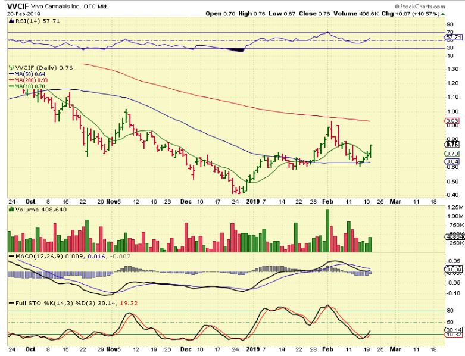Click the -0.007 MACD histogram value in legend
The width and height of the screenshot is (465, 356).
pyautogui.click(x=120, y=256)
